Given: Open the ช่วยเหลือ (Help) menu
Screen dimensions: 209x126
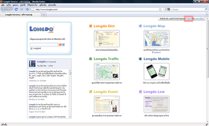Looking at the screenshot, I should pos(52,5).
